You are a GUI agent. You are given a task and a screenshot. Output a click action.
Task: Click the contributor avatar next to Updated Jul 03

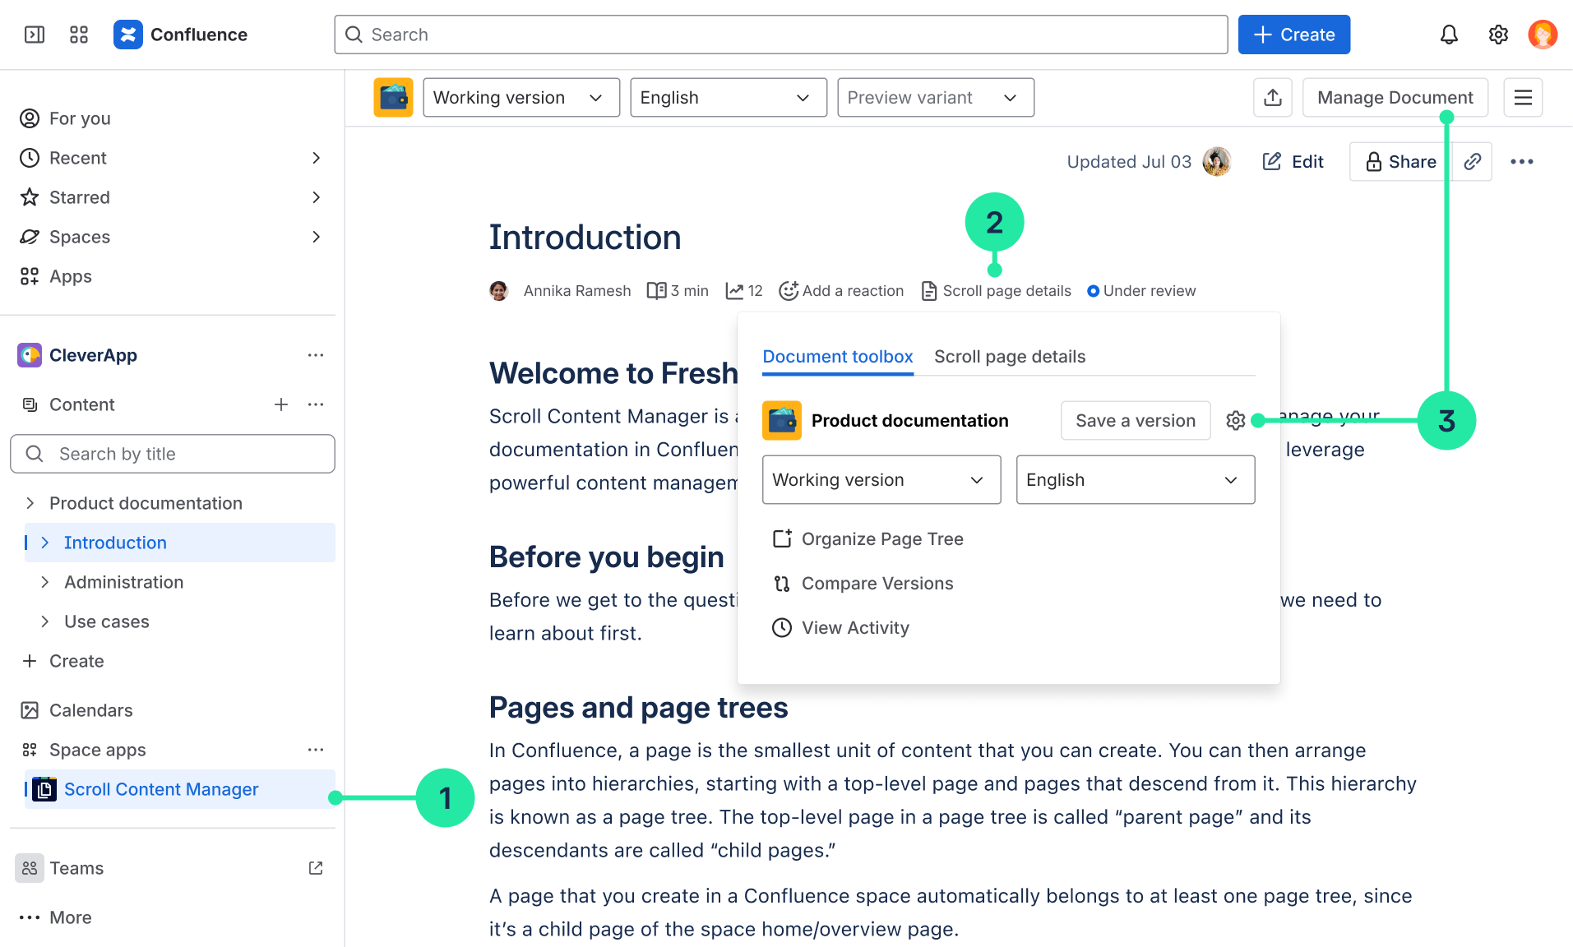click(1217, 162)
